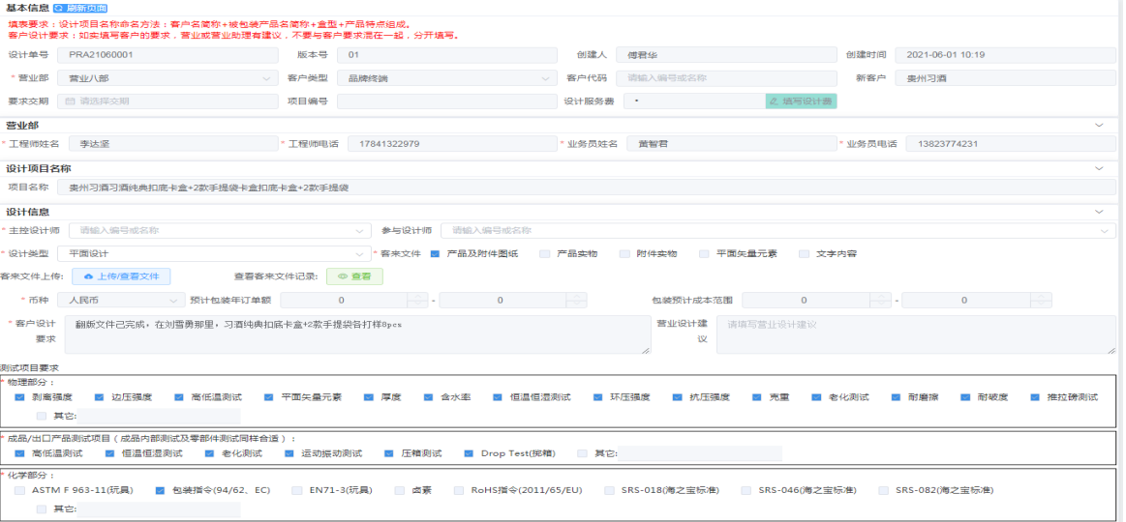This screenshot has width=1126, height=522.
Task: Open the 币种 dropdown showing 人民币
Action: [x=120, y=300]
